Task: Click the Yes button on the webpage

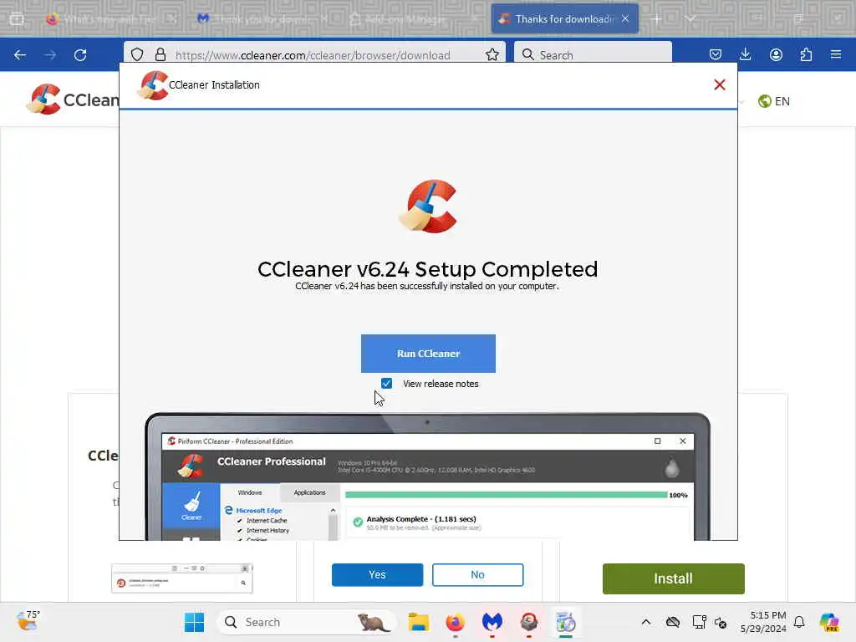Action: (x=377, y=574)
